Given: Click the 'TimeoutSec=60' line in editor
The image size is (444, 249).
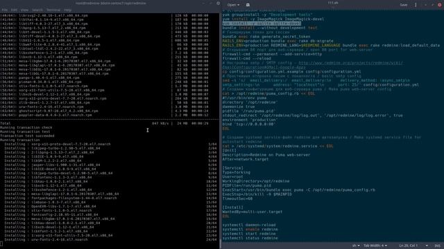Looking at the screenshot, I should pyautogui.click(x=237, y=199).
